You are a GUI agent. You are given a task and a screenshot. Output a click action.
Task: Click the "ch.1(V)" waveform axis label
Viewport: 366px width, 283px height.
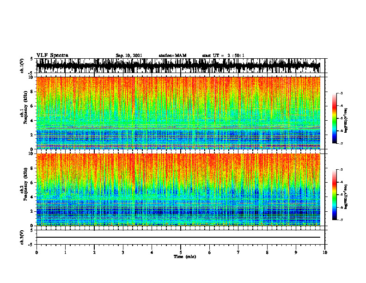22,66
